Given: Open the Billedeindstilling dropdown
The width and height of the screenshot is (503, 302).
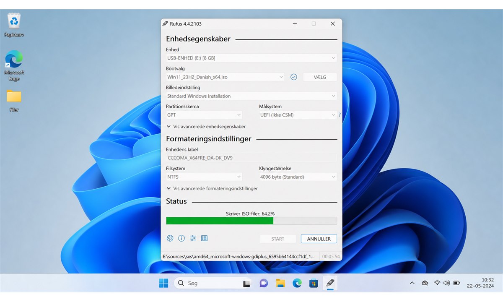Looking at the screenshot, I should 251,96.
